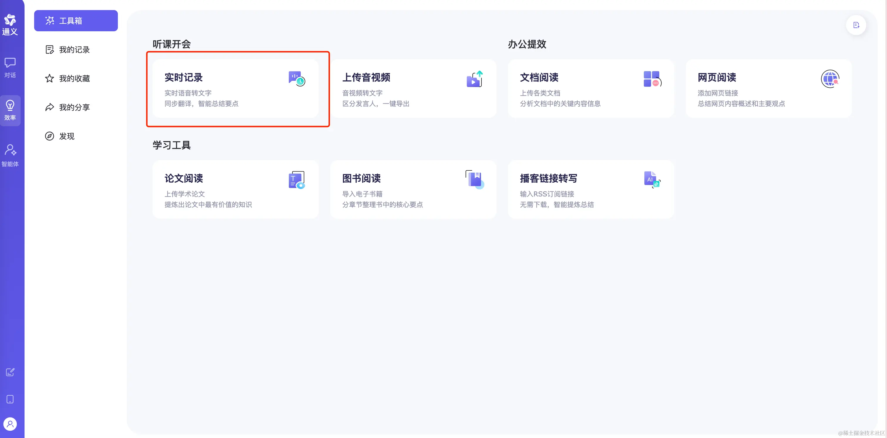Select the 工具箱 menu item
887x438 pixels.
pyautogui.click(x=76, y=21)
